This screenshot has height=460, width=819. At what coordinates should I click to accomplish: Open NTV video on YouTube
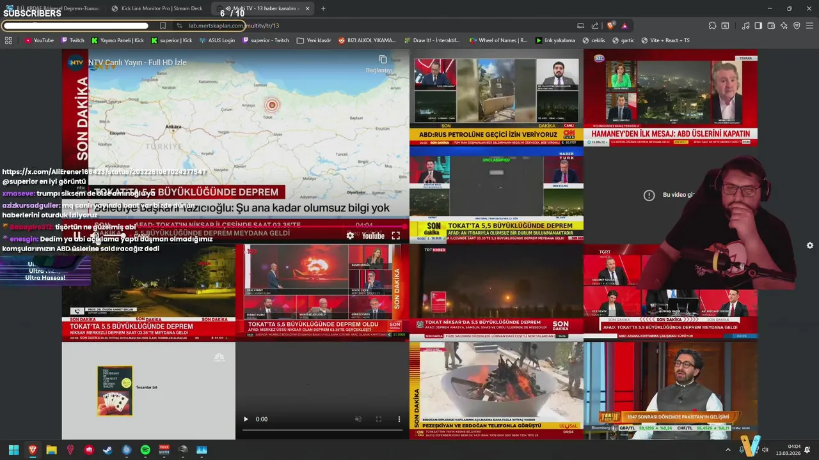(373, 236)
